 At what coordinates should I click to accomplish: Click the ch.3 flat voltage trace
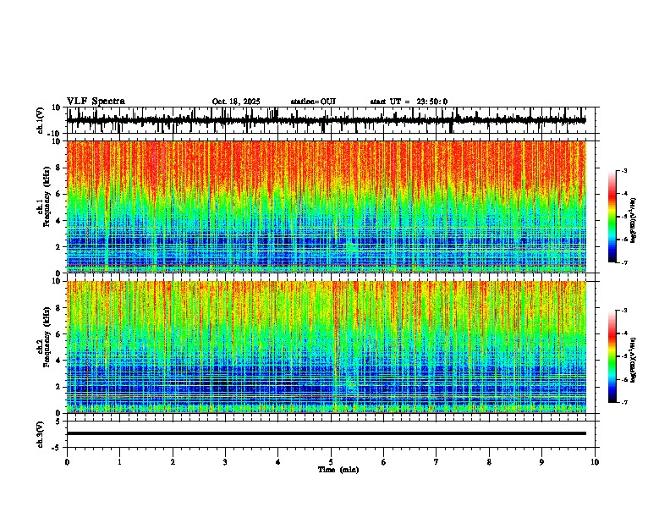click(x=327, y=433)
